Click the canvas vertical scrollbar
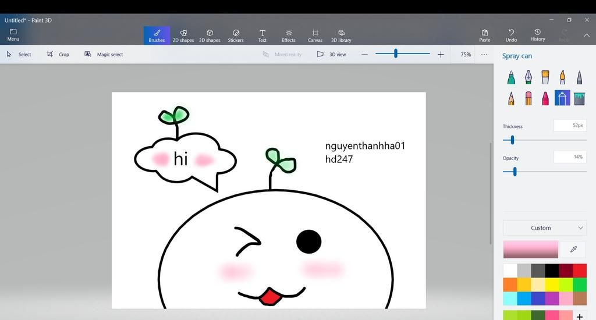The width and height of the screenshot is (596, 320). [x=490, y=194]
